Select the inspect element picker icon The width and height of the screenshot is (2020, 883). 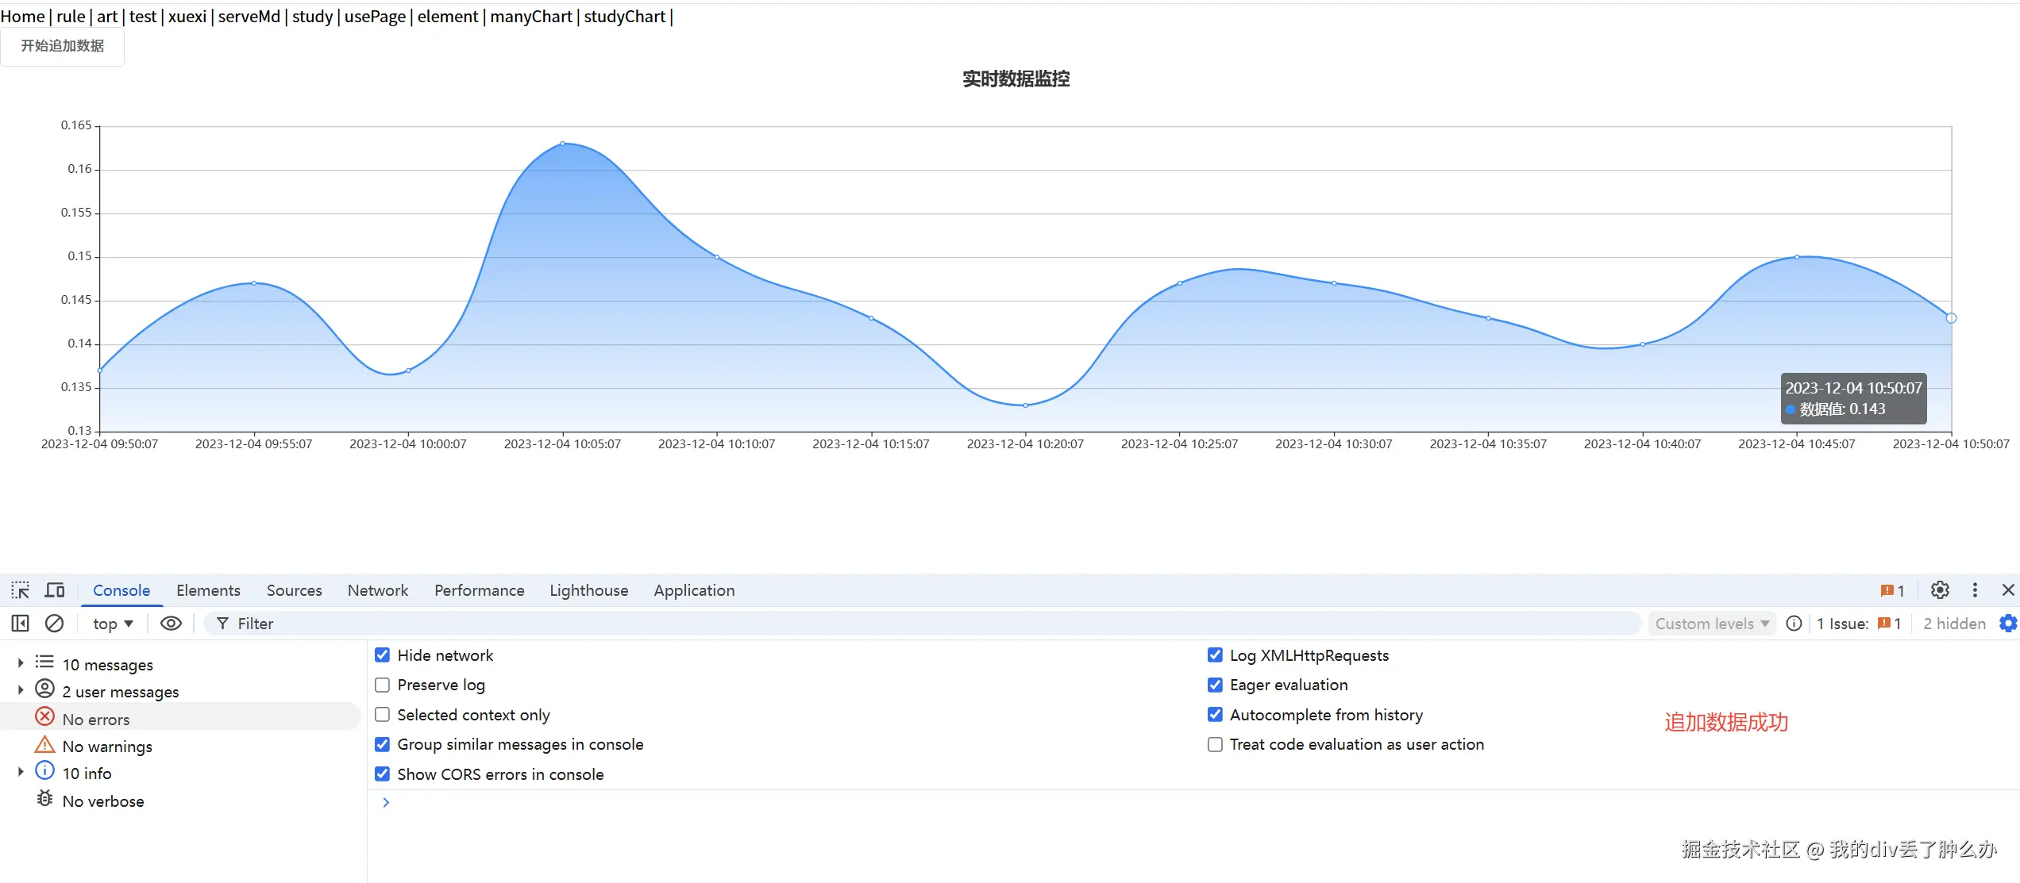(20, 590)
